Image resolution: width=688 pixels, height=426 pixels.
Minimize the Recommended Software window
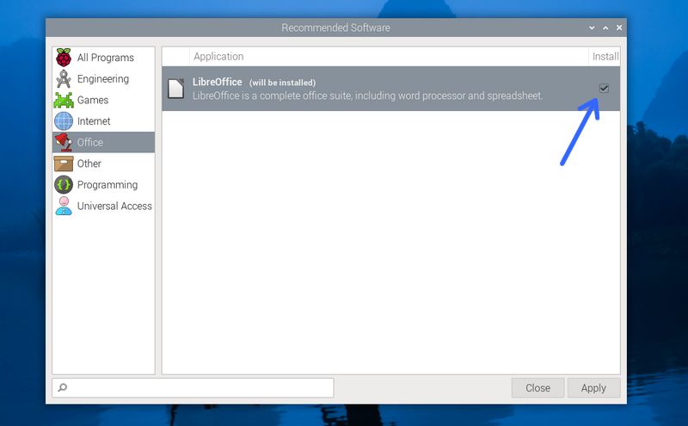coord(592,28)
